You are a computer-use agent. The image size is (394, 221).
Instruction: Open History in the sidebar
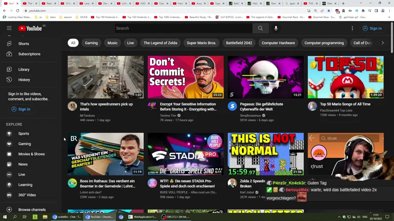click(24, 80)
